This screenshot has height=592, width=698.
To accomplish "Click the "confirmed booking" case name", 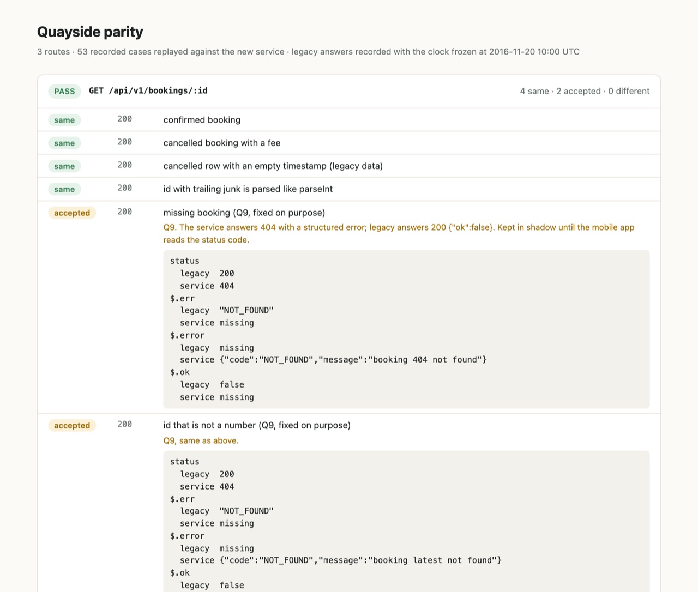I will pos(202,120).
